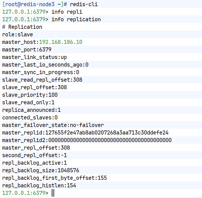Click the master_sync_in_progress:0 line
The height and width of the screenshot is (198, 202).
tap(41, 72)
